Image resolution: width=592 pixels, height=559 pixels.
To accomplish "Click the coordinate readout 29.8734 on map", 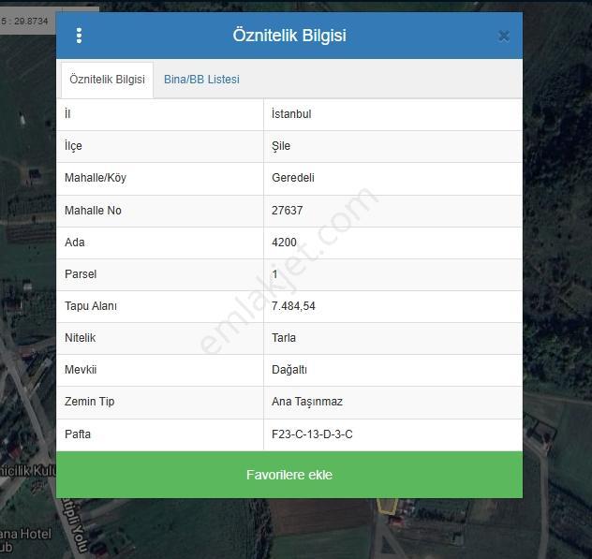I will (31, 22).
